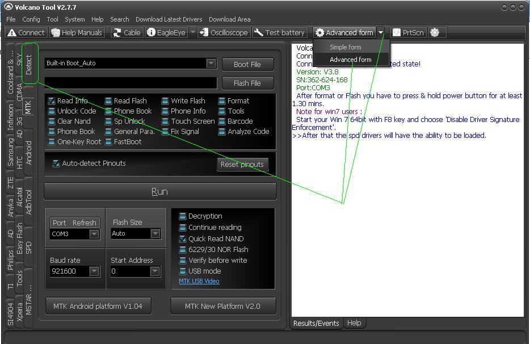Enable the Decryption option
The image size is (530, 344).
tap(183, 216)
